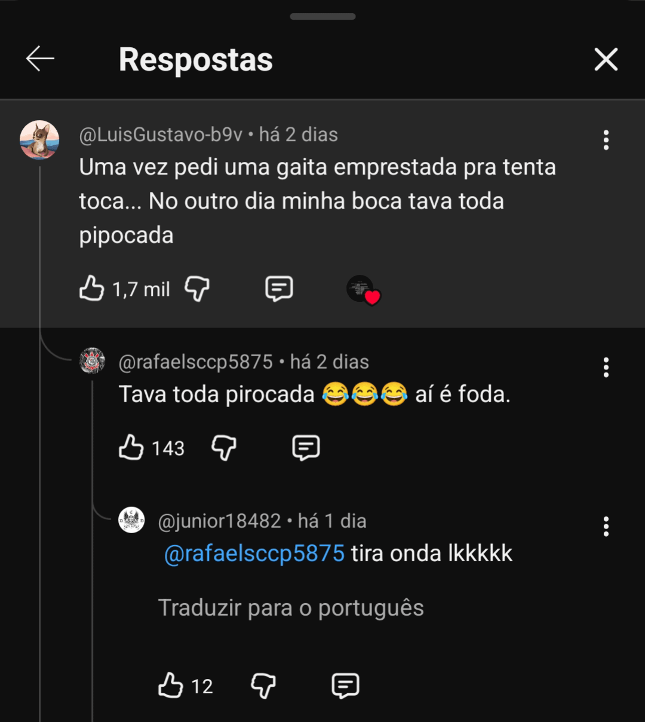This screenshot has height=722, width=645.
Task: Tap Traduzir para o português
Action: 291,608
